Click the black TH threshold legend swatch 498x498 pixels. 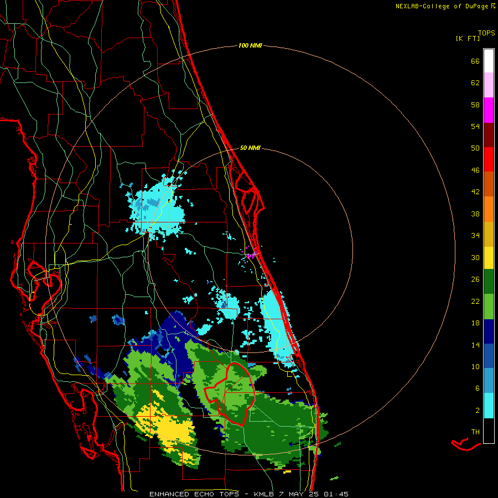[x=489, y=430]
